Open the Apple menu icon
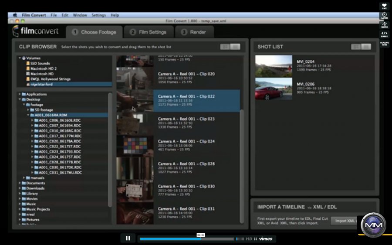392x245 pixels. click(14, 15)
